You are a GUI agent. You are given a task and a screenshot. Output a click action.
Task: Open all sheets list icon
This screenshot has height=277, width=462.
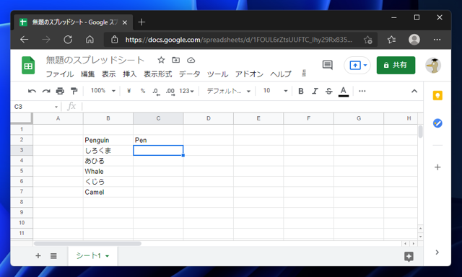pos(53,256)
